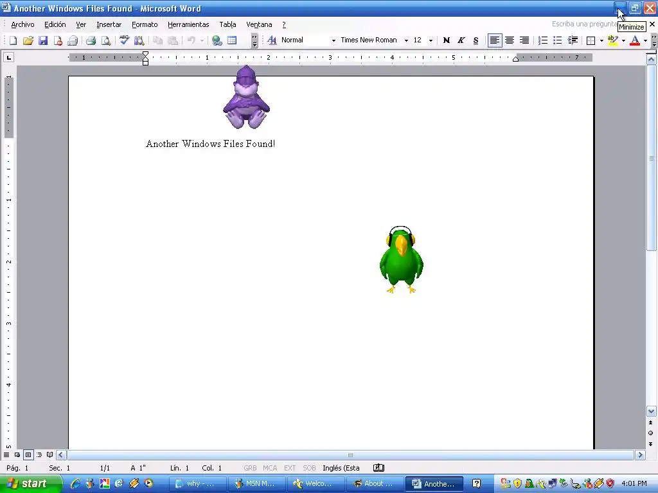
Task: Insert a hyperlink with the globe chain icon
Action: coord(217,40)
